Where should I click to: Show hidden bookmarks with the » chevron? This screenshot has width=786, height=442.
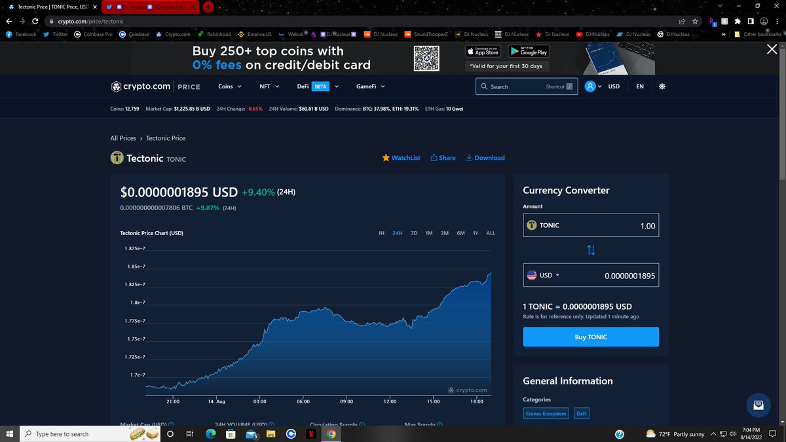[x=724, y=34]
